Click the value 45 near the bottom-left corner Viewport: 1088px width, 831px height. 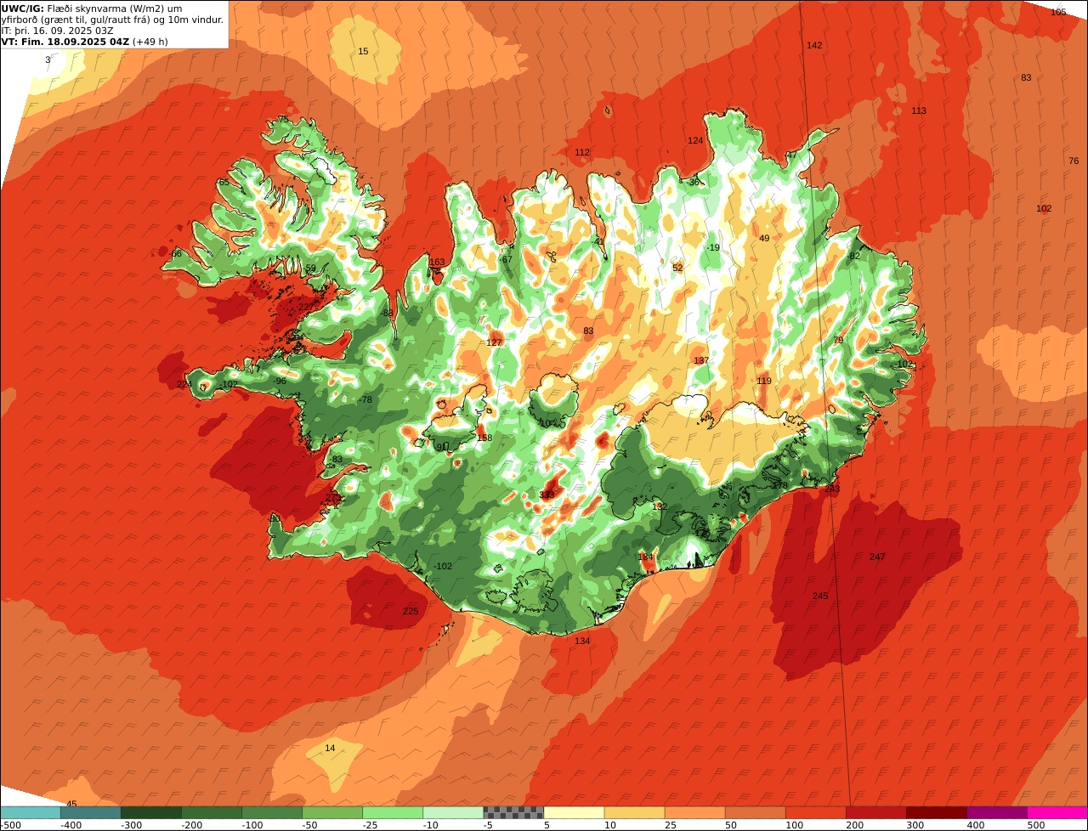(71, 805)
